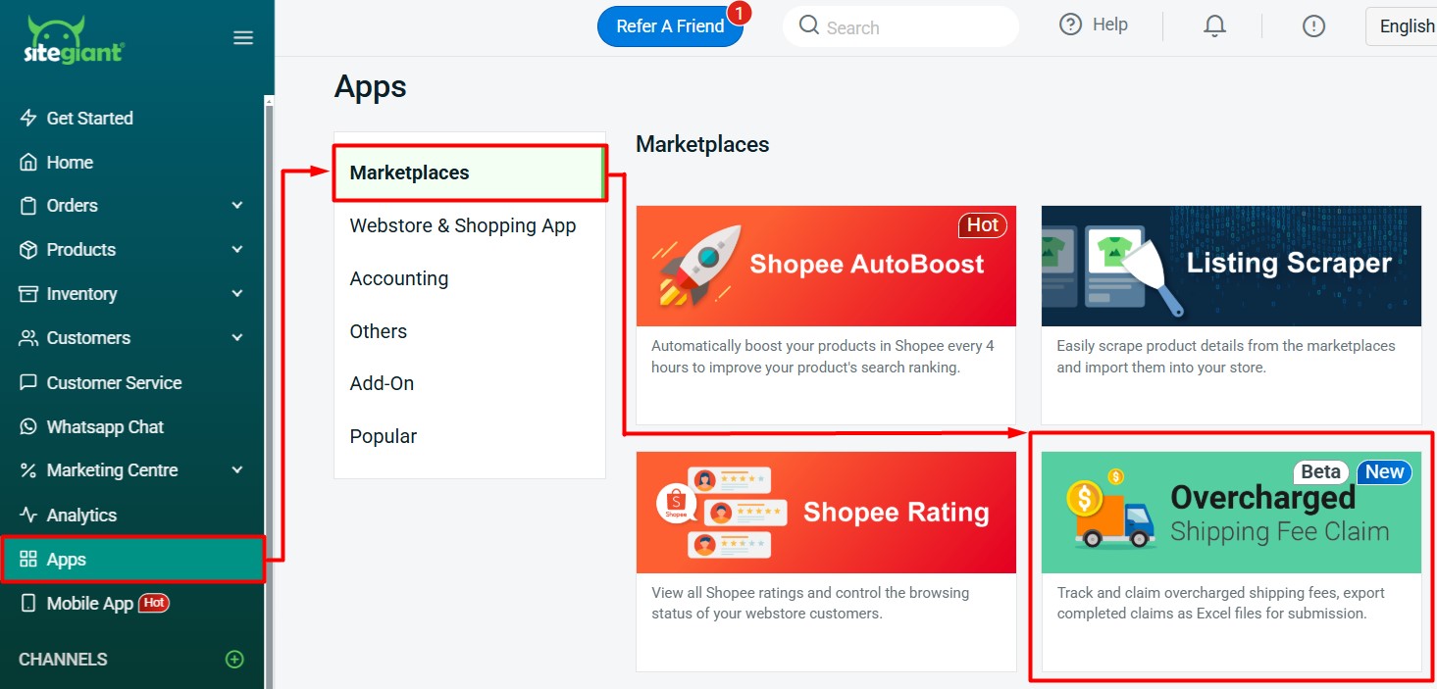Screen dimensions: 1437x689
Task: Select the Inventory icon in sidebar
Action: tap(28, 293)
